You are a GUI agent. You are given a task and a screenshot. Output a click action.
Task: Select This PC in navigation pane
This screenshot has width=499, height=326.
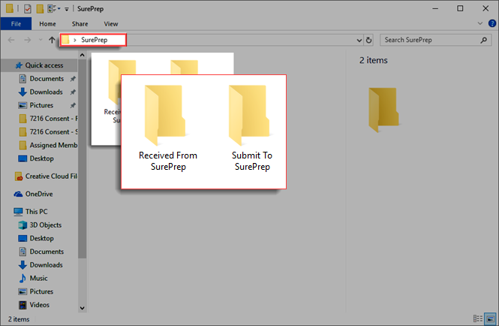tap(31, 212)
